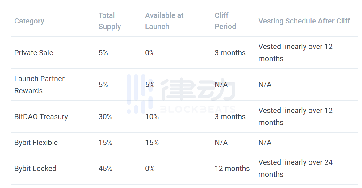Image resolution: width=362 pixels, height=188 pixels.
Task: Select the 45% total supply value
Action: [105, 169]
